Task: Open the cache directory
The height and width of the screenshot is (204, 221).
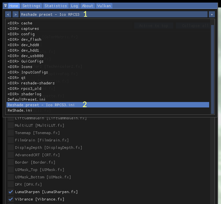Action: coord(108,23)
